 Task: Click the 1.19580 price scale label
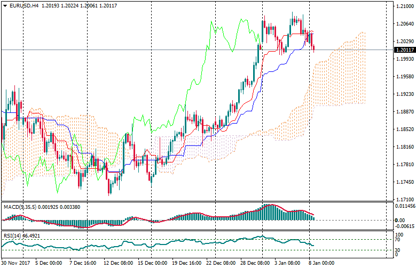point(404,77)
